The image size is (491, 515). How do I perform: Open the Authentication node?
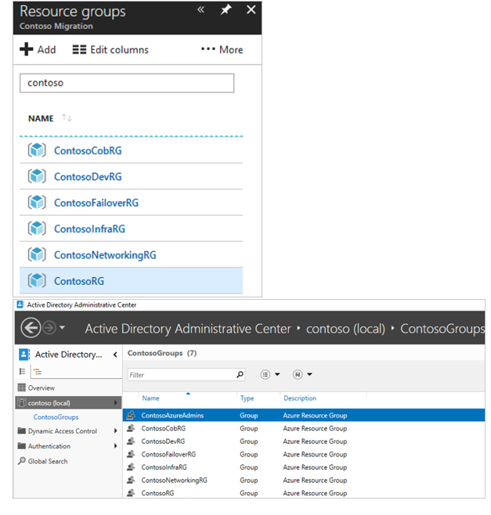[44, 446]
